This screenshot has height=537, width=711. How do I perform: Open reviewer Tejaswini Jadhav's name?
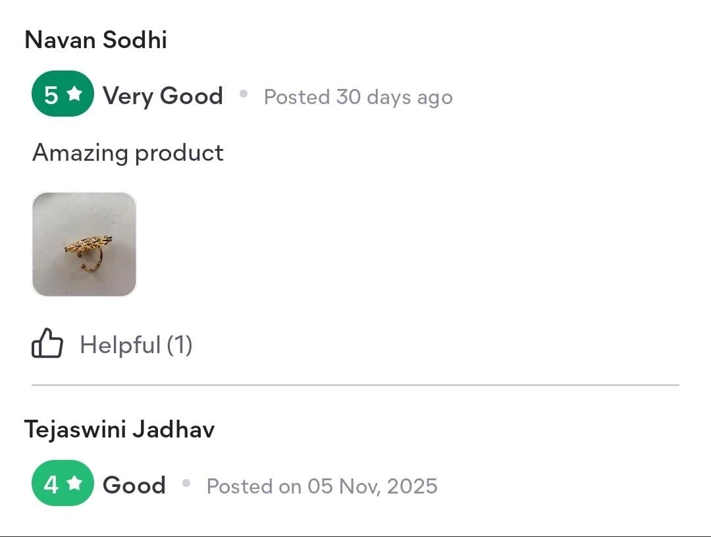tap(119, 430)
